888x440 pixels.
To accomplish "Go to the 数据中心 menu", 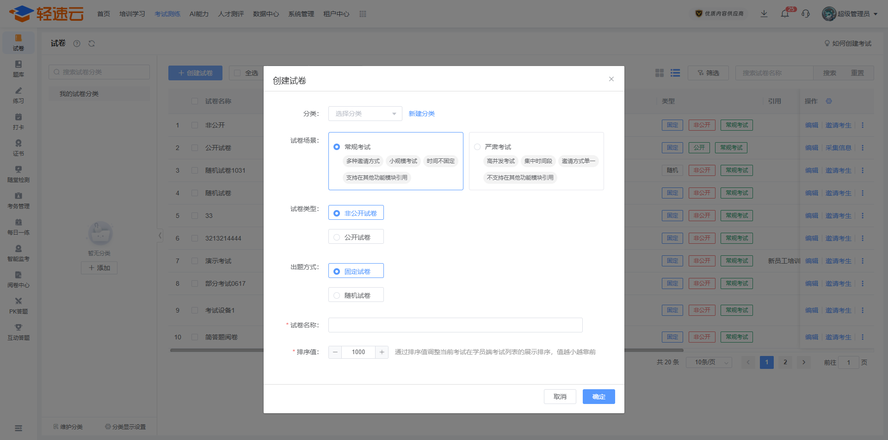I will pos(266,14).
